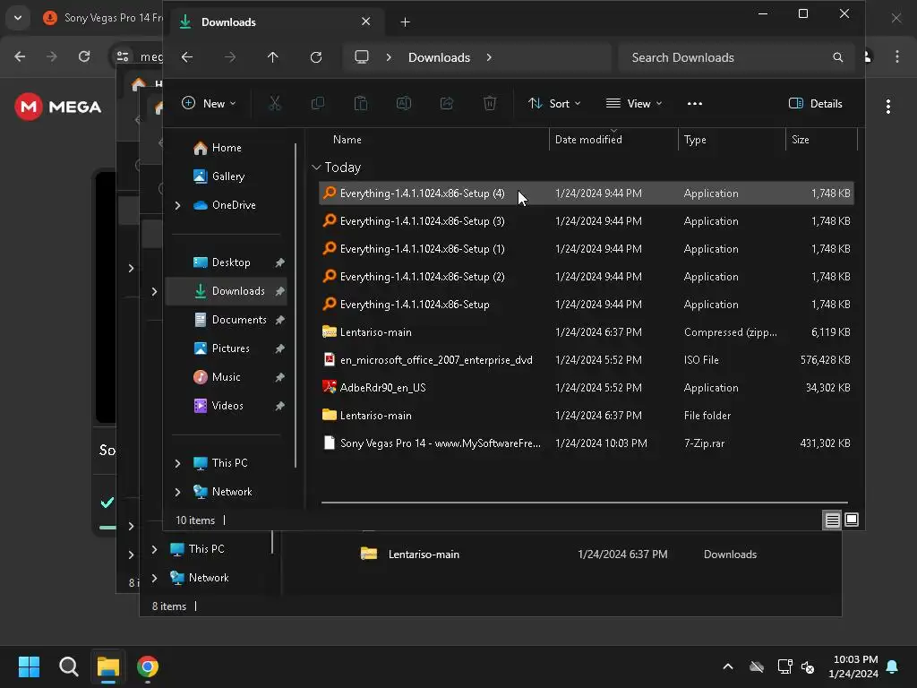Select AdbeRdr90_en_US application file
Image resolution: width=917 pixels, height=688 pixels.
point(586,388)
